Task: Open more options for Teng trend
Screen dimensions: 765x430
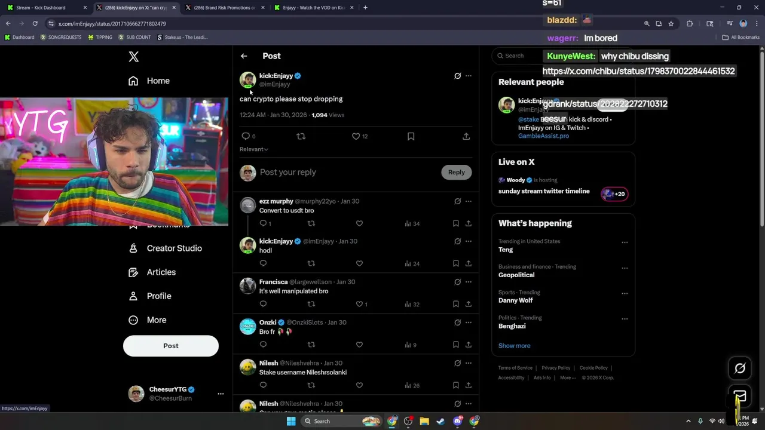Action: tap(625, 242)
